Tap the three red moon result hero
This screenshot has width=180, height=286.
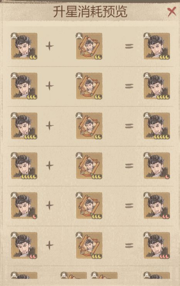pyautogui.click(x=156, y=245)
